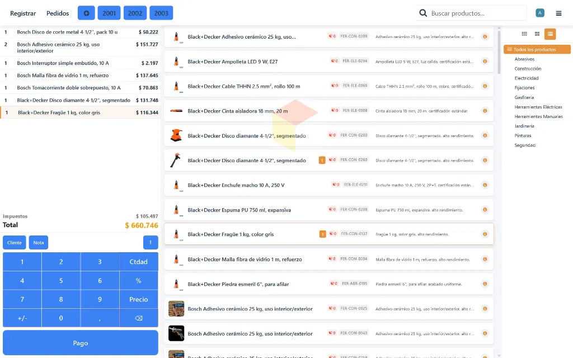Switch to order tab 2002
Viewport: 573px width, 358px height.
[135, 13]
